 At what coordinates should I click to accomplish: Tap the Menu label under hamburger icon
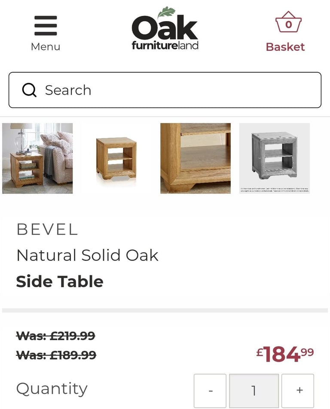(x=46, y=47)
